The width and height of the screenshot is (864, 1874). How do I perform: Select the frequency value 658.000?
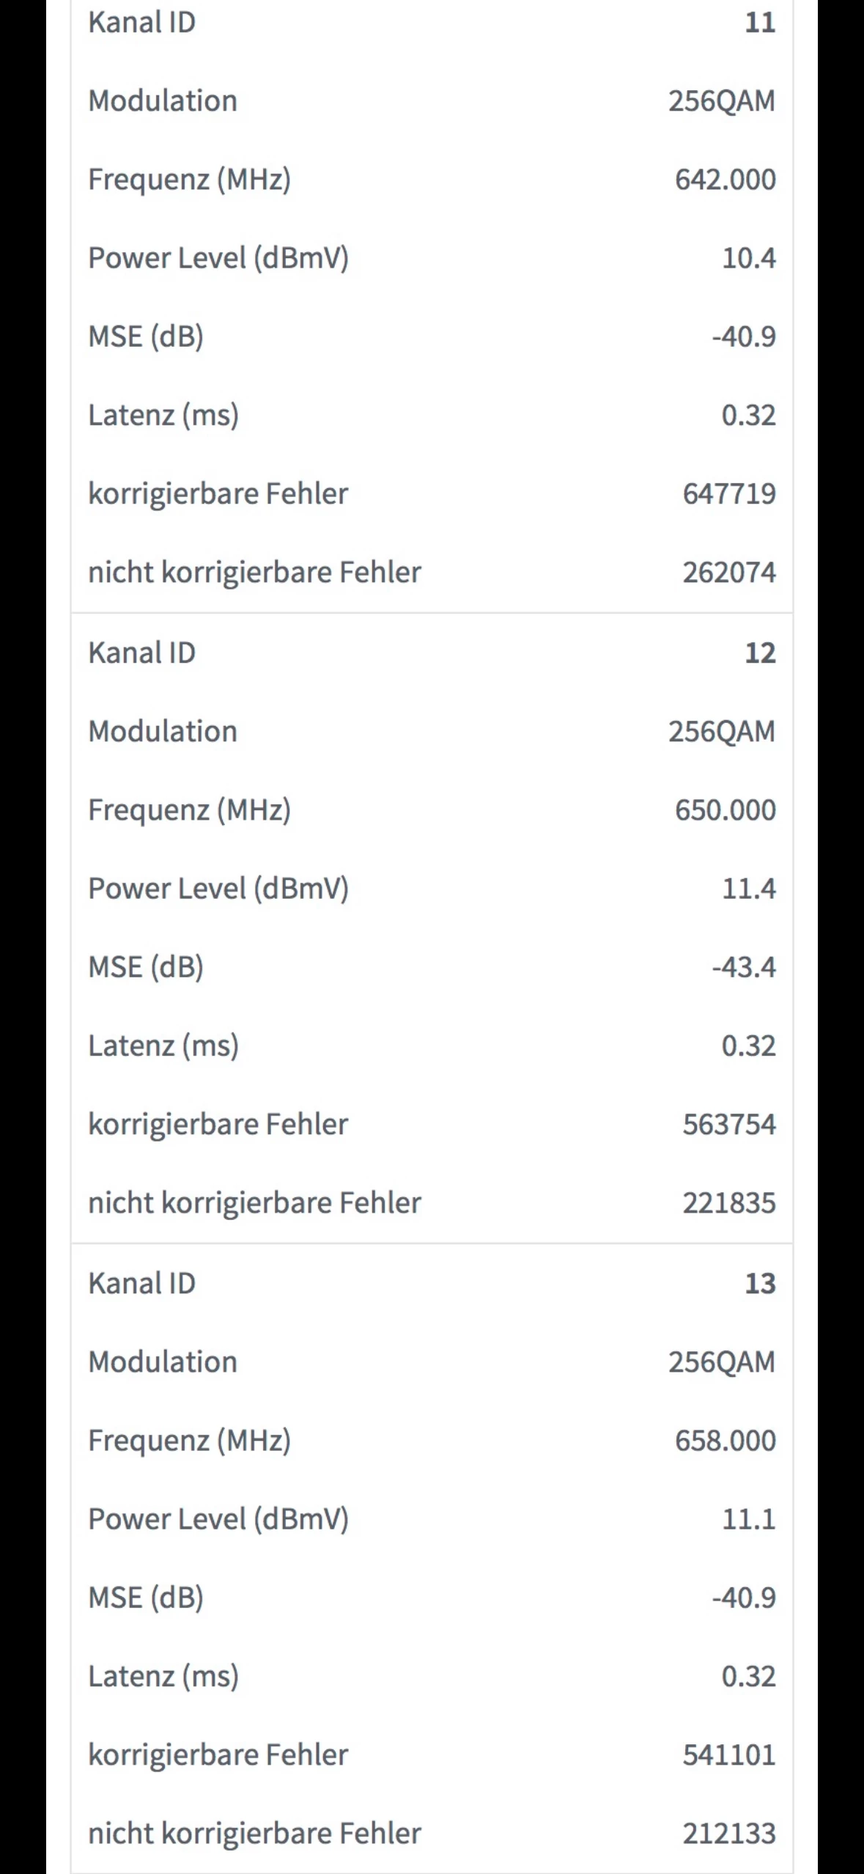point(725,1441)
